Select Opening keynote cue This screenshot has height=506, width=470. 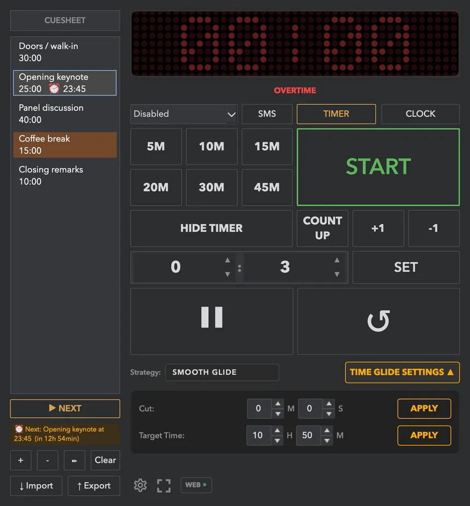pyautogui.click(x=65, y=83)
